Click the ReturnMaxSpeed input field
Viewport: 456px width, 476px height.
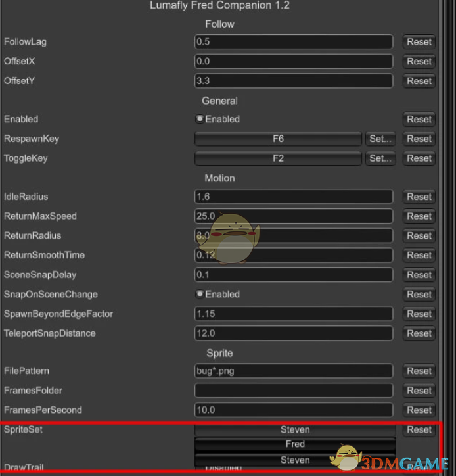[x=294, y=216]
